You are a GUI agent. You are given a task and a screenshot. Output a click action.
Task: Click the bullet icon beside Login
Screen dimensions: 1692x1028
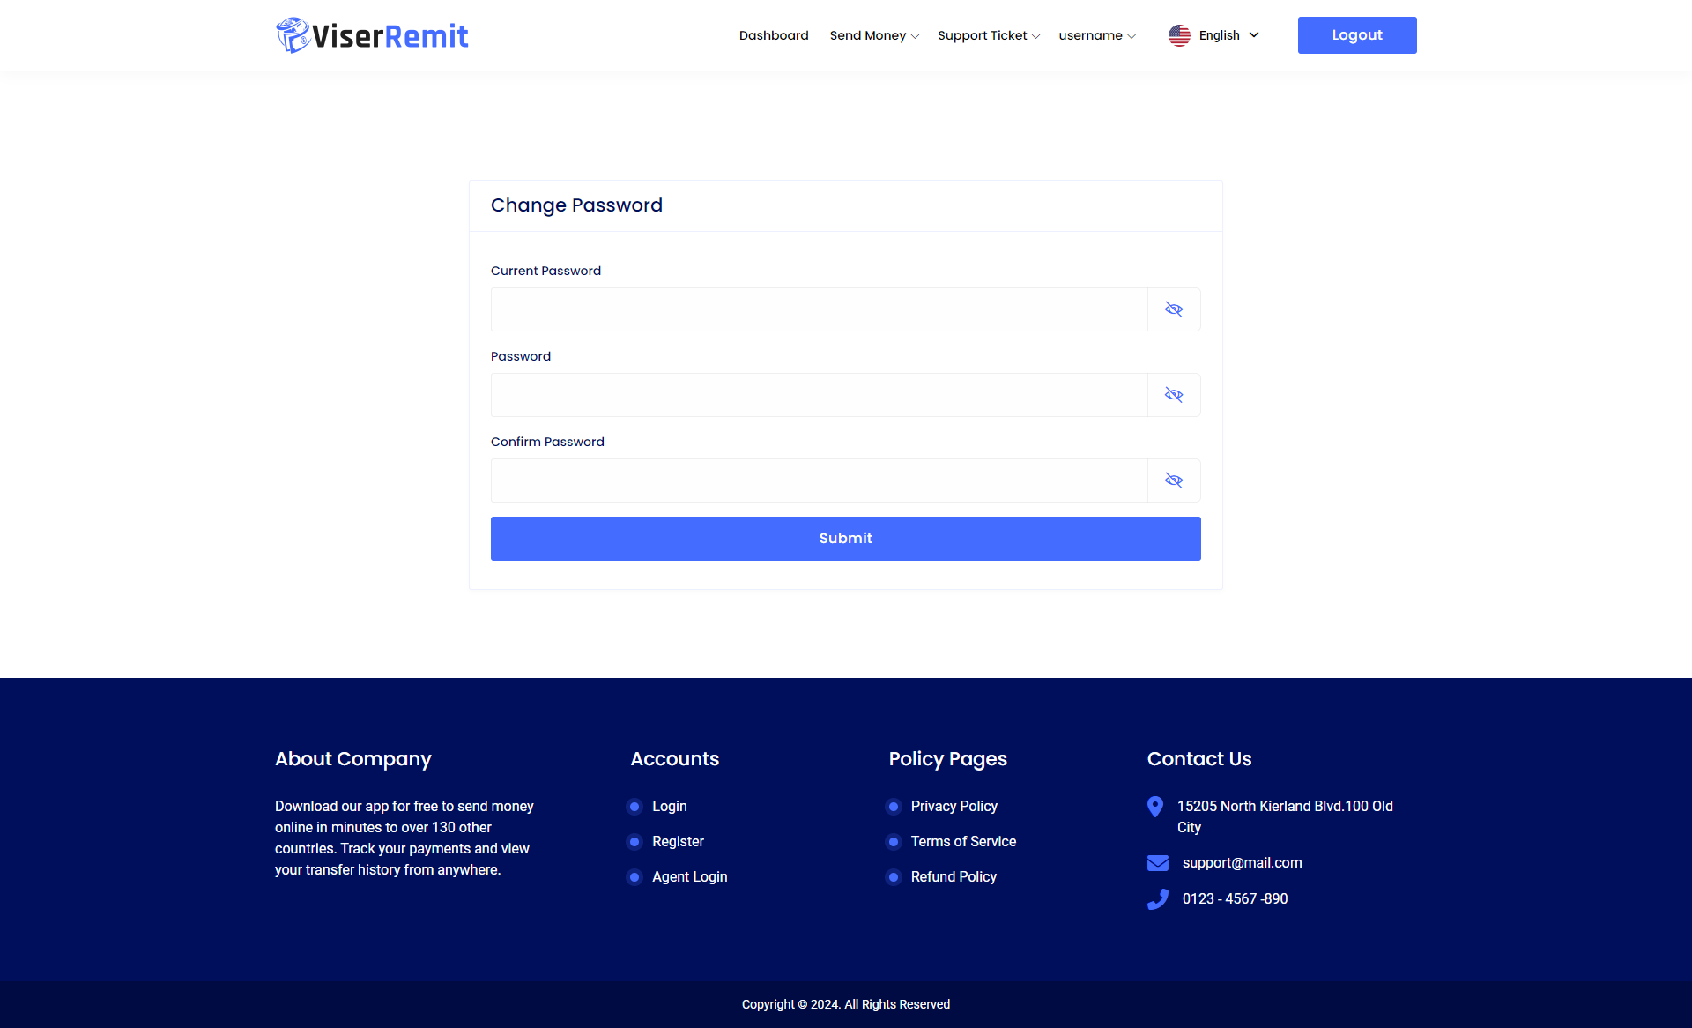pyautogui.click(x=634, y=807)
